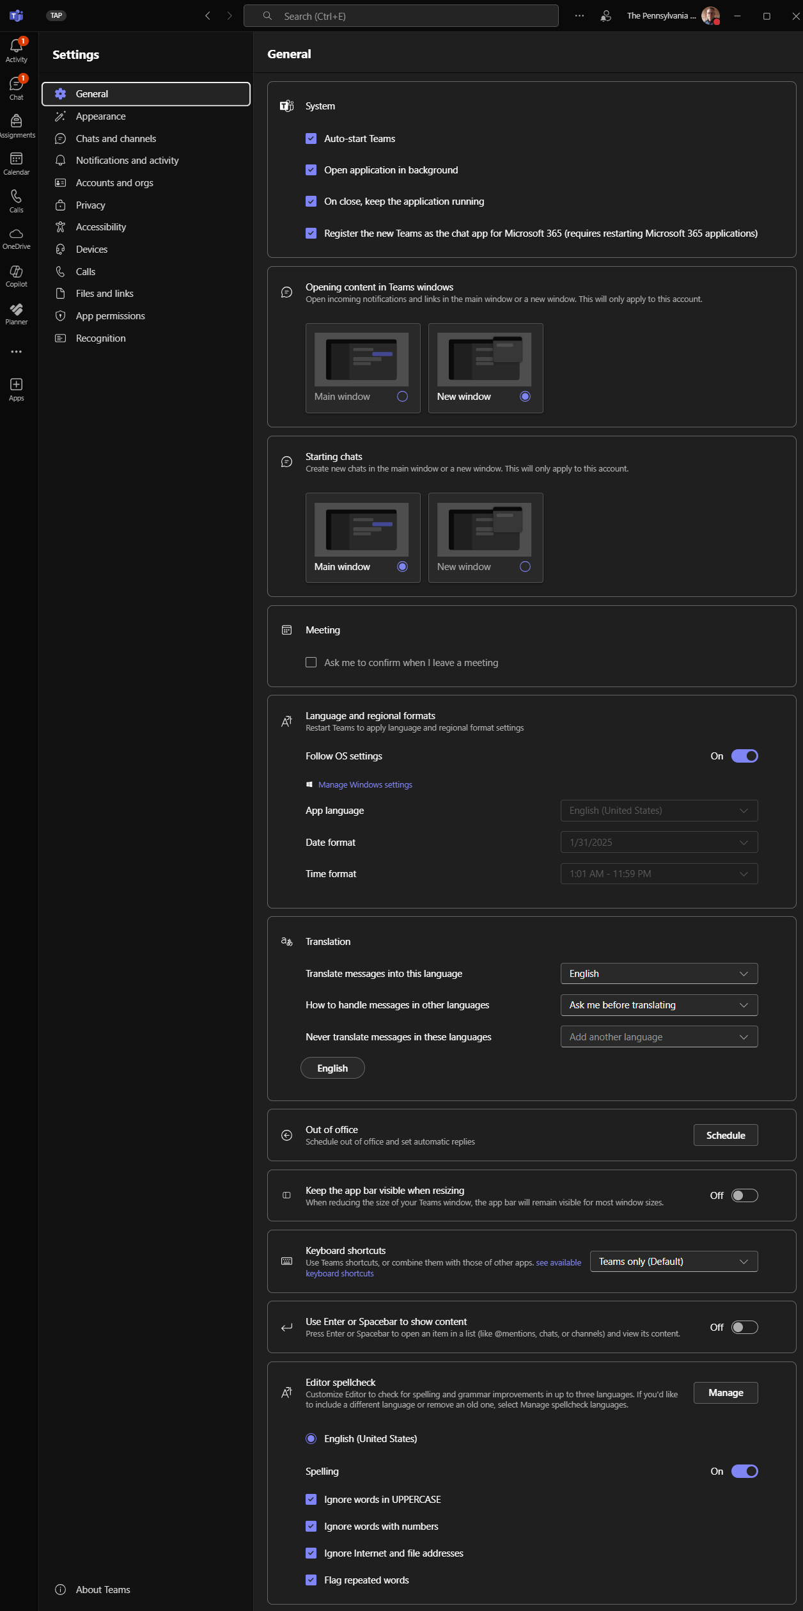Open Devices settings

pyautogui.click(x=146, y=250)
